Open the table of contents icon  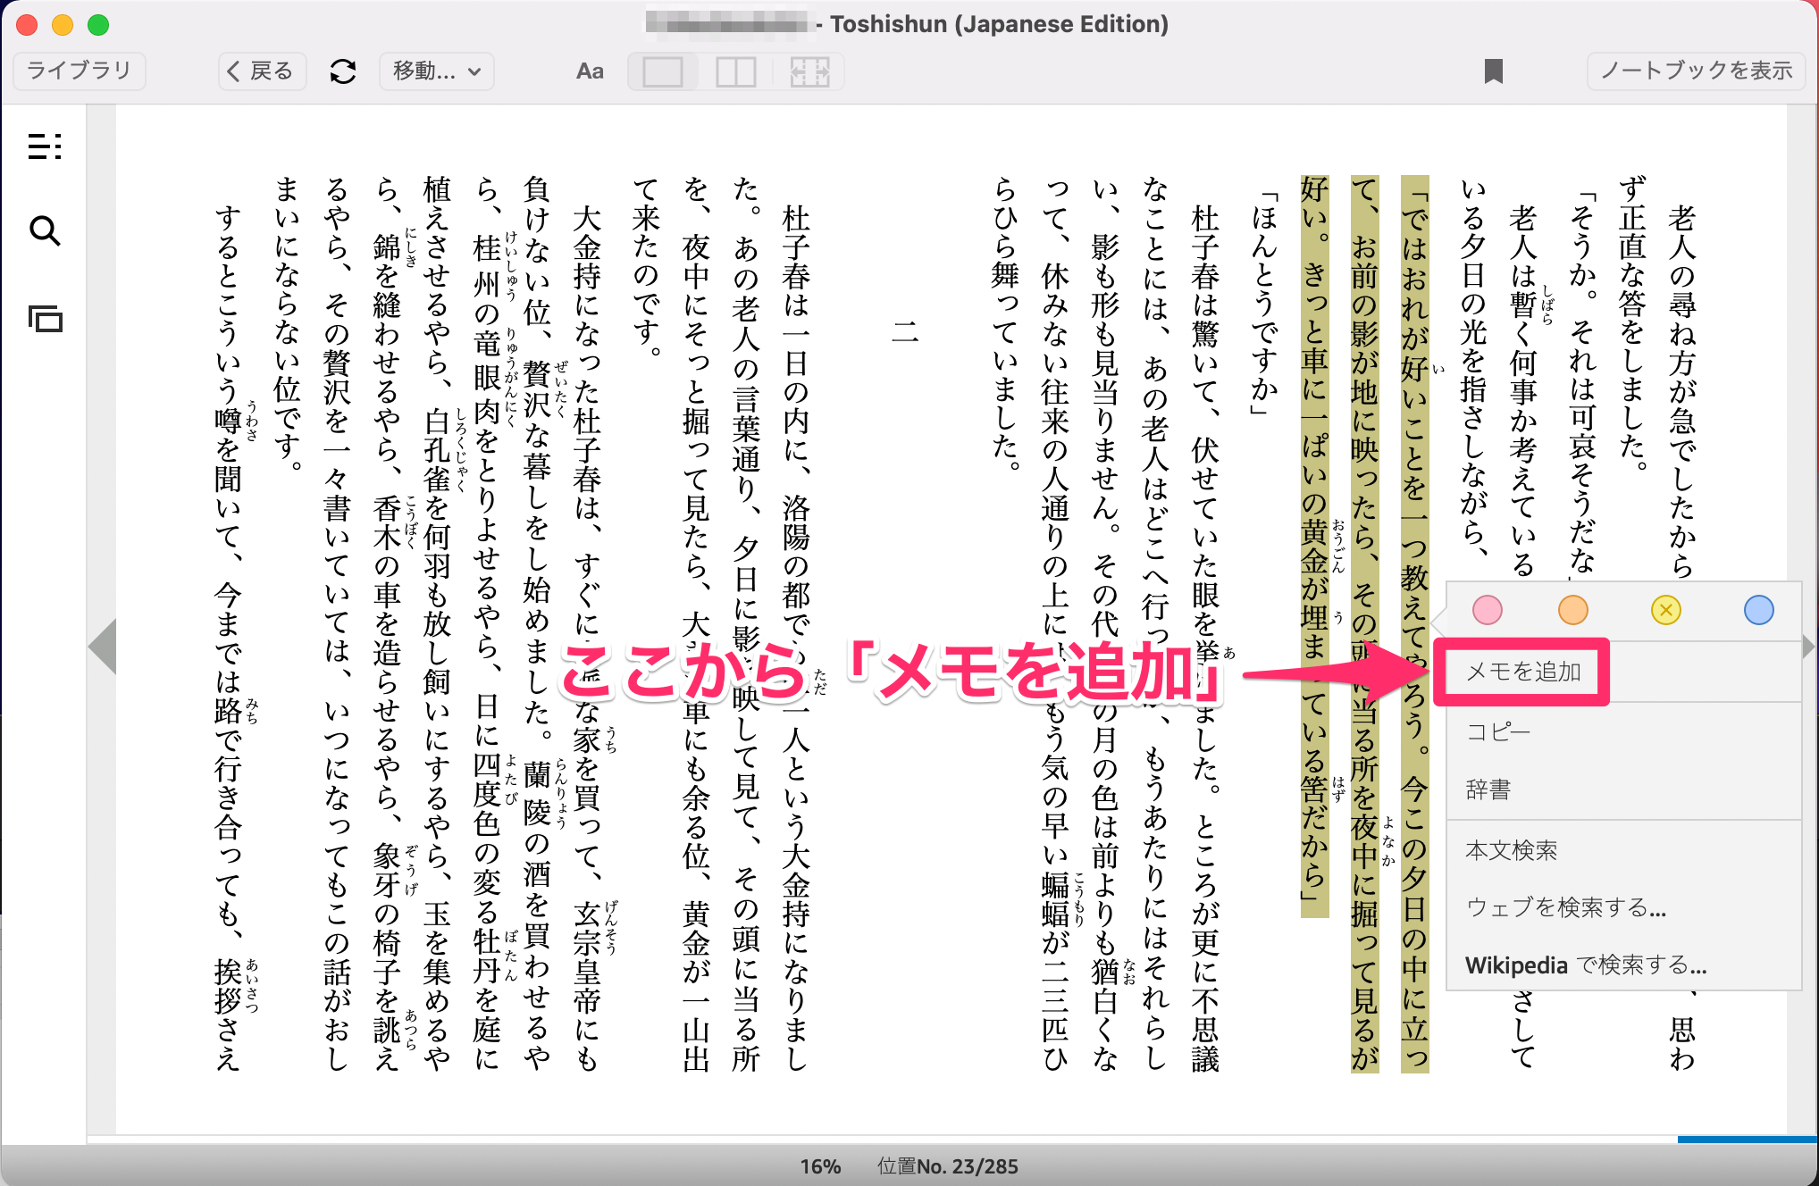[x=45, y=146]
